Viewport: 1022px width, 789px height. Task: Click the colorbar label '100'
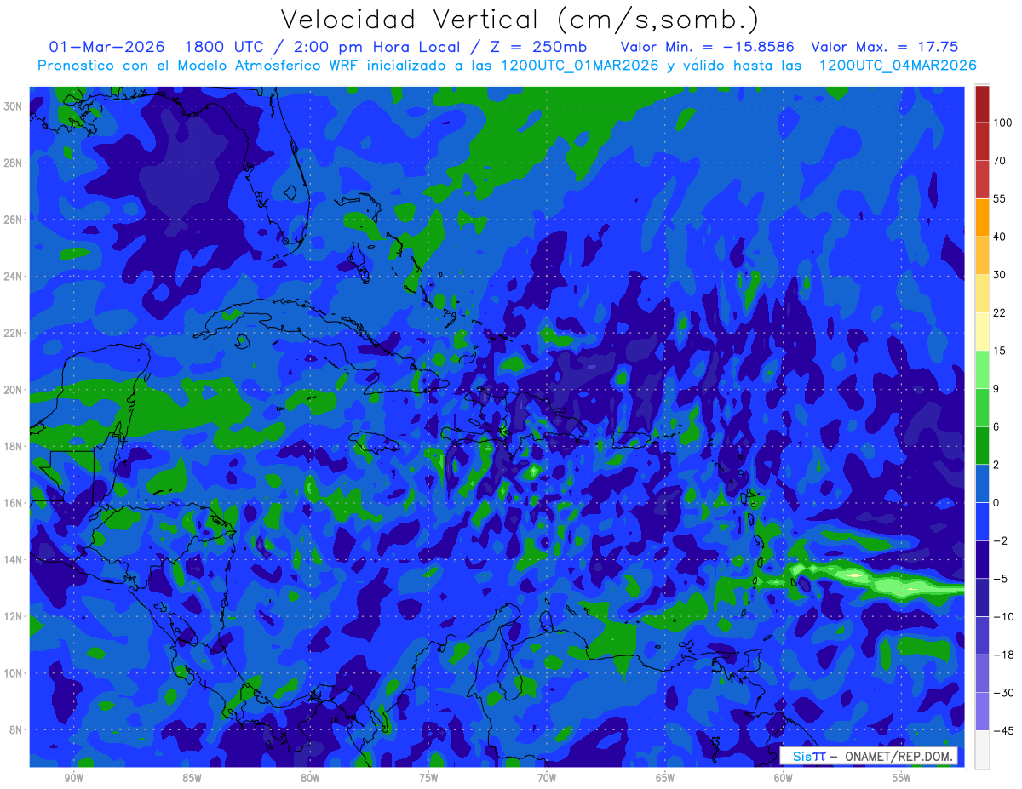(1003, 123)
